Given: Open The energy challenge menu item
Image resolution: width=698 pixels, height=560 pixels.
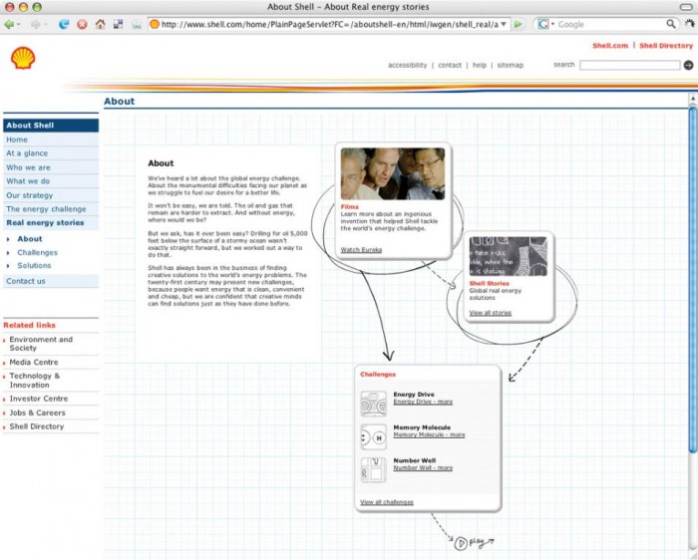Looking at the screenshot, I should tap(51, 209).
